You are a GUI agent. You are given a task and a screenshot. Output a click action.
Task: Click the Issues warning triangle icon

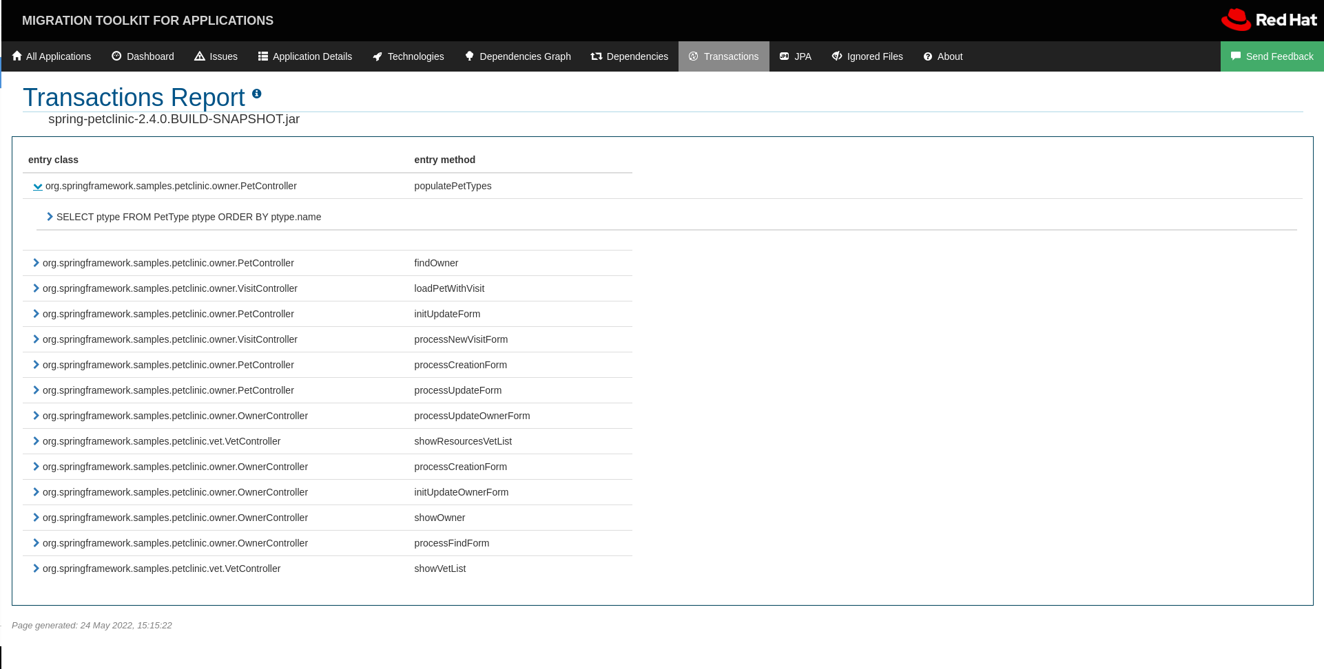[198, 56]
